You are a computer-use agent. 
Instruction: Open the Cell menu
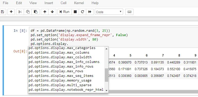[64, 3]
